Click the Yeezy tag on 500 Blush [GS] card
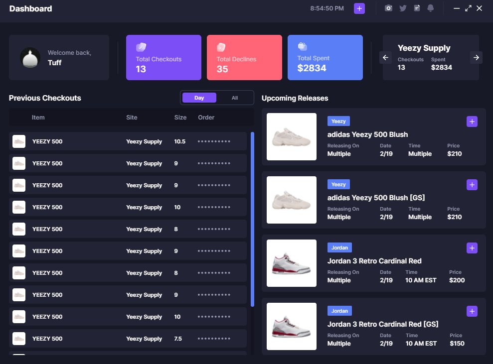This screenshot has width=493, height=364. (338, 184)
